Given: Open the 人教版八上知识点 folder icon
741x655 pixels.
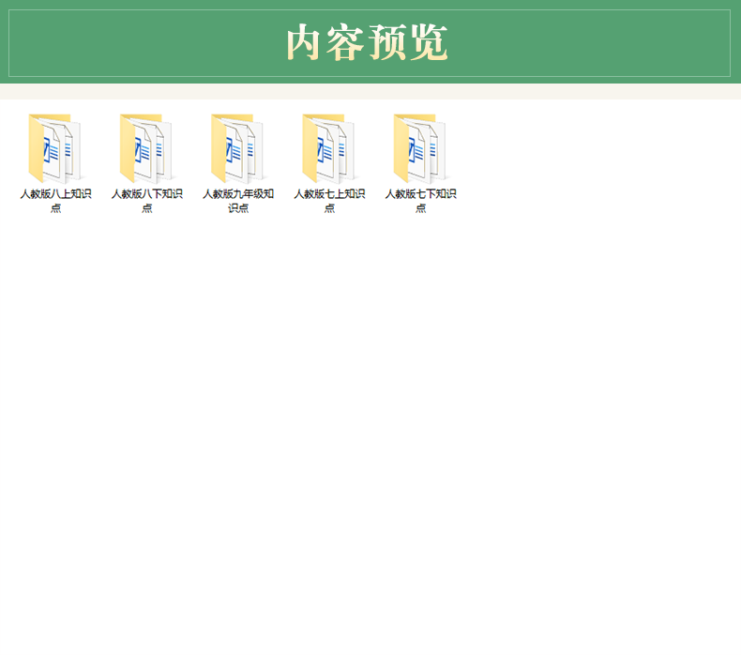Looking at the screenshot, I should point(55,148).
